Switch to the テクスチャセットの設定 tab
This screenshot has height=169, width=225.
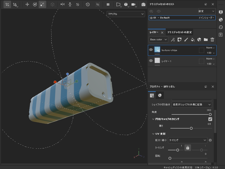(179, 32)
